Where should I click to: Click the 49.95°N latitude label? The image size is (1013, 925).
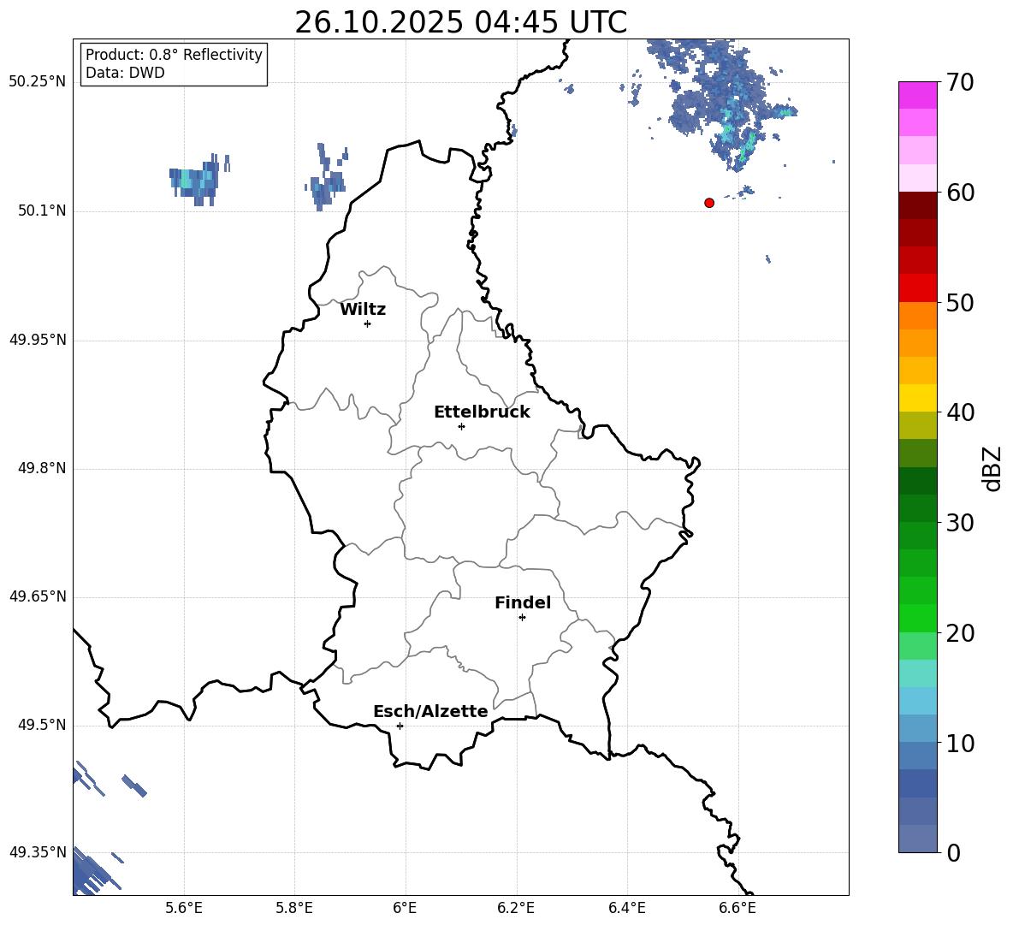pyautogui.click(x=38, y=339)
